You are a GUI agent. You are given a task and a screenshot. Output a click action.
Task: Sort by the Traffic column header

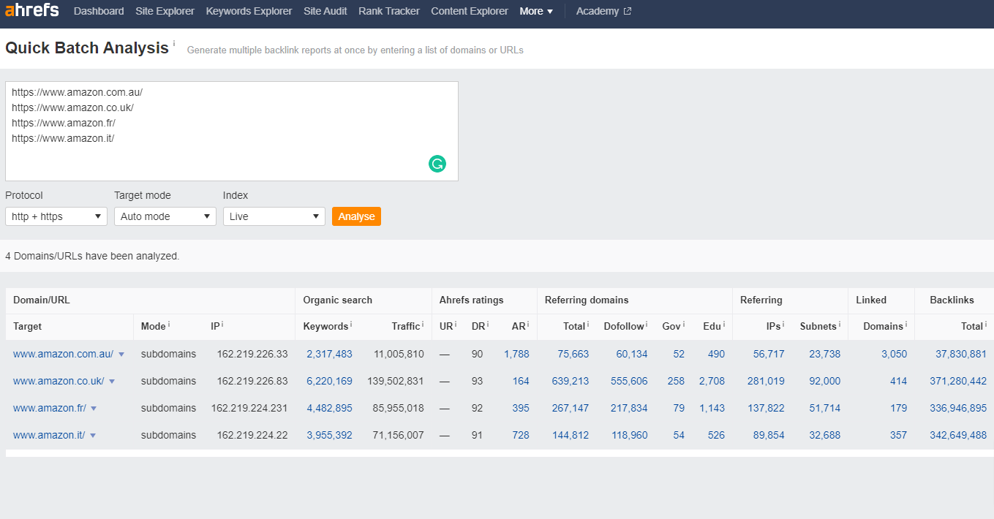(x=406, y=326)
